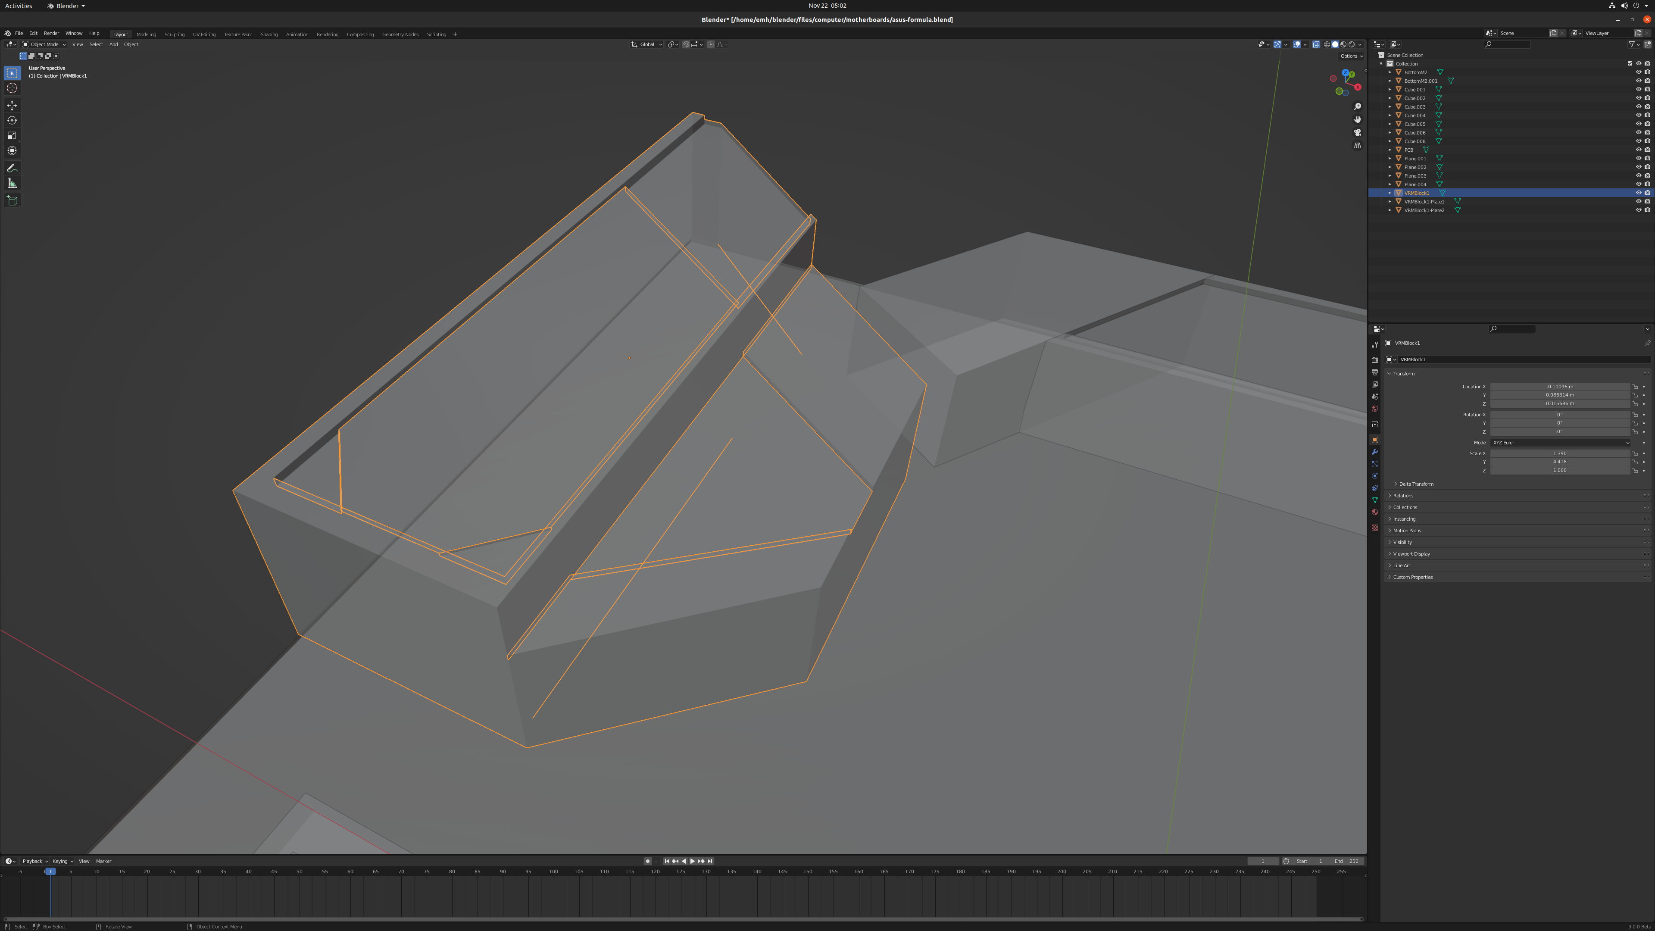Select the Select Box tool
The height and width of the screenshot is (931, 1655).
click(12, 73)
